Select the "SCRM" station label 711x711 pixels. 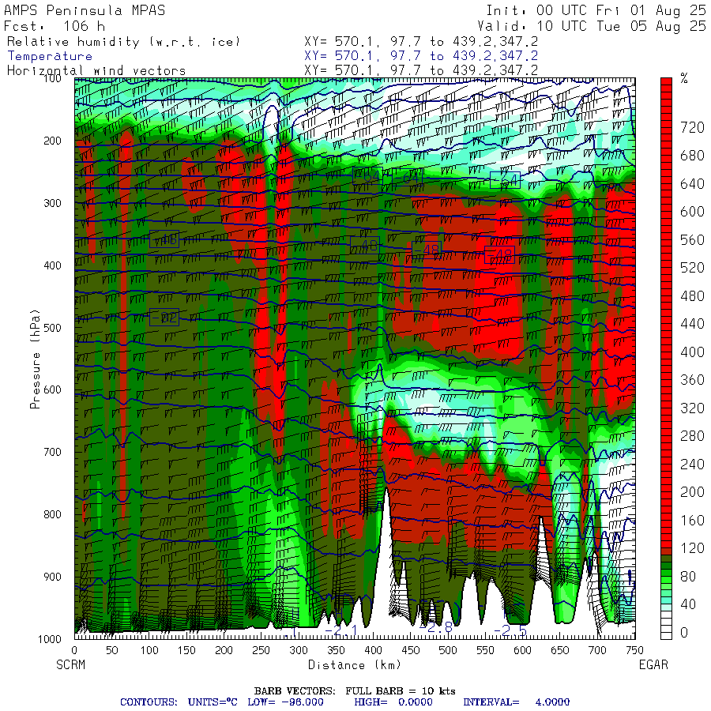(71, 664)
